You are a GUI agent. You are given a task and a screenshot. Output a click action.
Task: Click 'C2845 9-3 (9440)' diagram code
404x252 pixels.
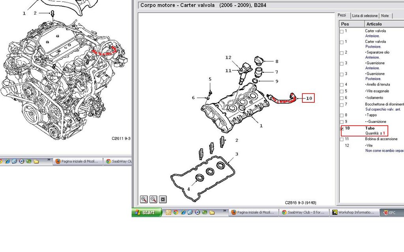point(300,203)
